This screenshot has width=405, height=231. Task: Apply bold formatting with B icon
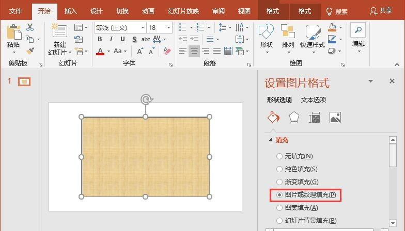[x=100, y=39]
